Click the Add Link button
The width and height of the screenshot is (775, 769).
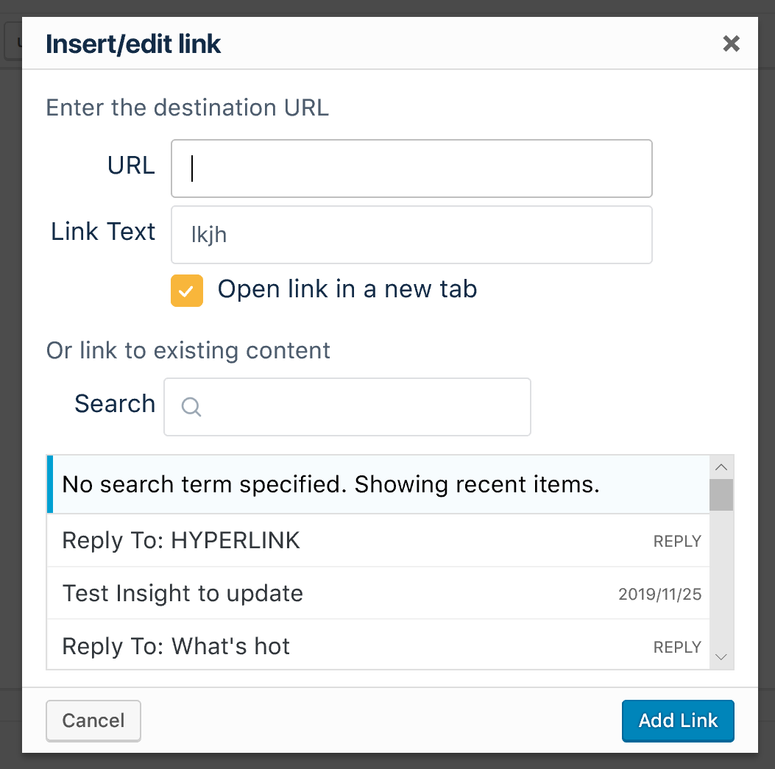[678, 720]
